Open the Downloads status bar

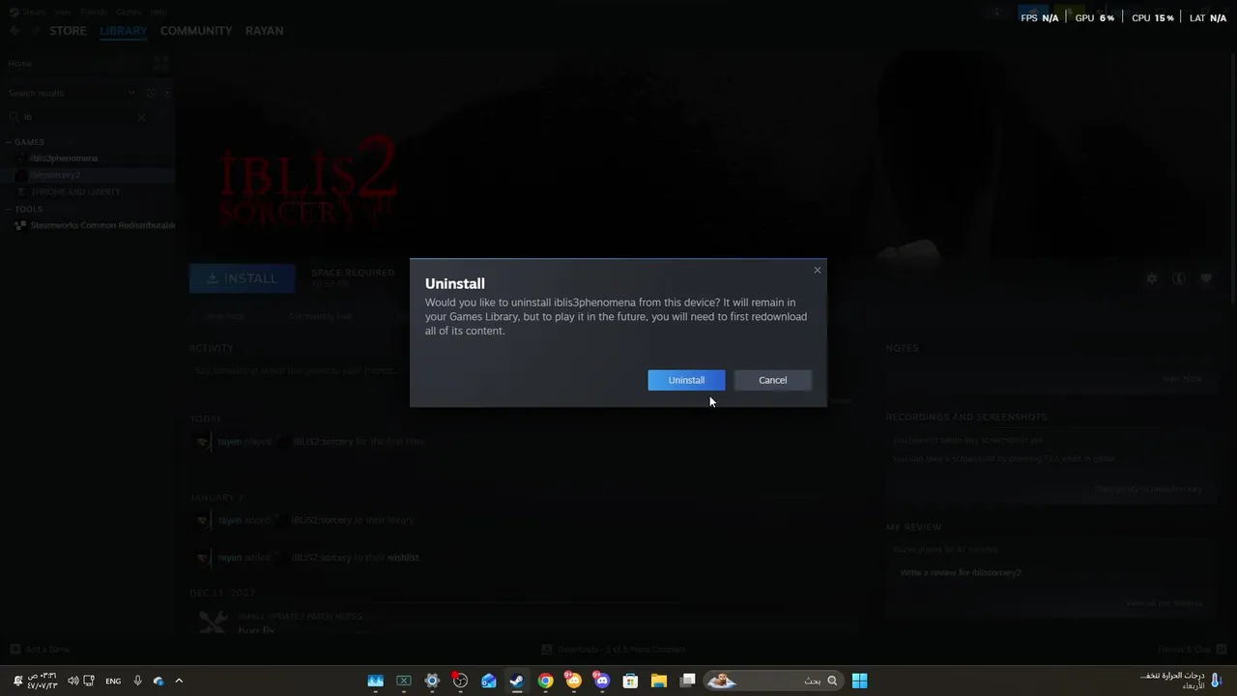(614, 650)
